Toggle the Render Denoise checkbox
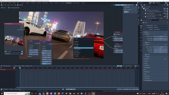Screen dimensions: 169x95 (x=146, y=55)
